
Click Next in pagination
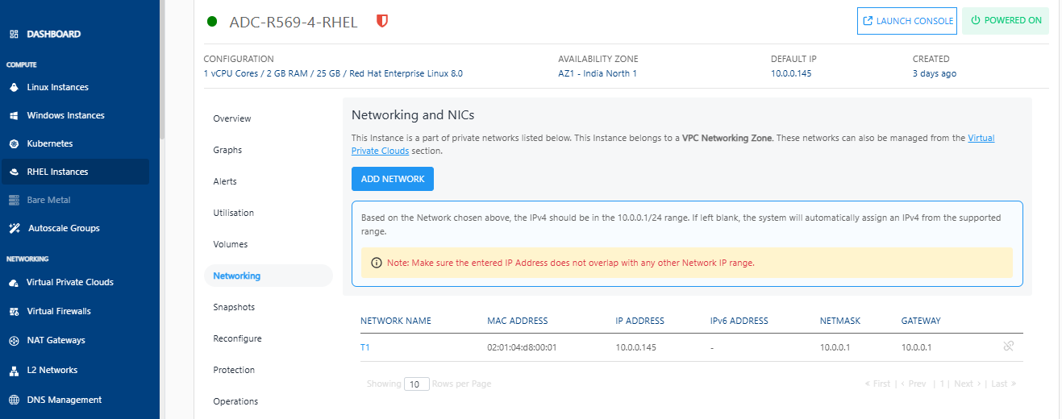pos(967,384)
